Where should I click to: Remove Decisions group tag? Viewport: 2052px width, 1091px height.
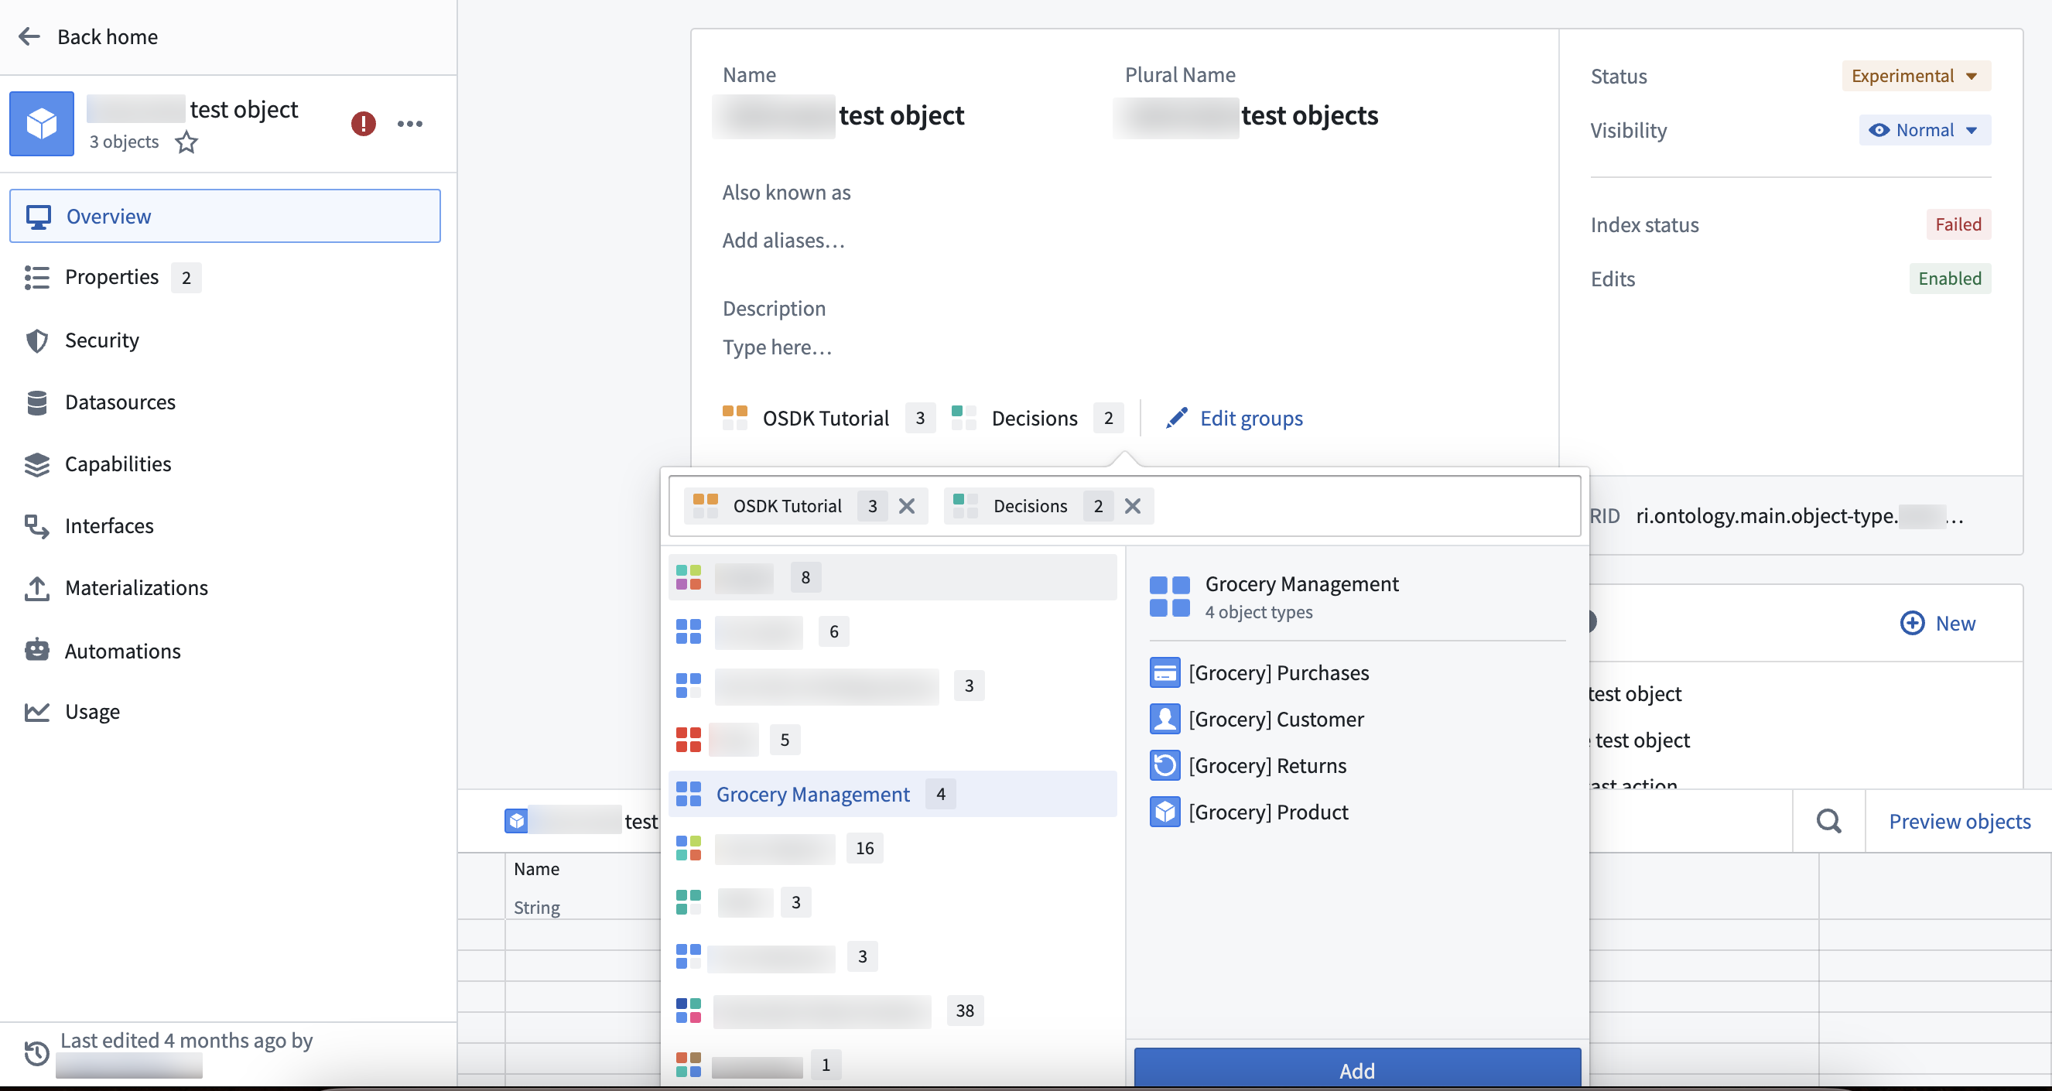[x=1133, y=506]
